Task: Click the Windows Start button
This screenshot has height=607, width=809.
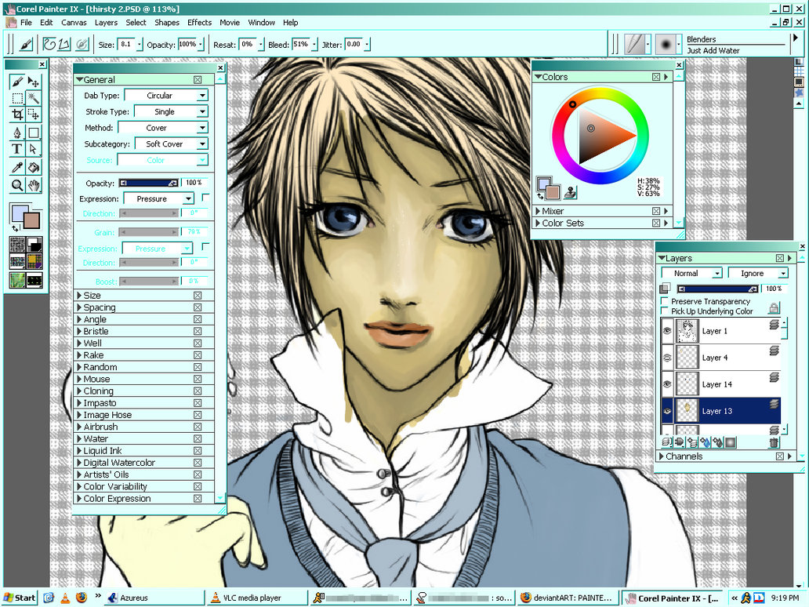Action: point(20,598)
